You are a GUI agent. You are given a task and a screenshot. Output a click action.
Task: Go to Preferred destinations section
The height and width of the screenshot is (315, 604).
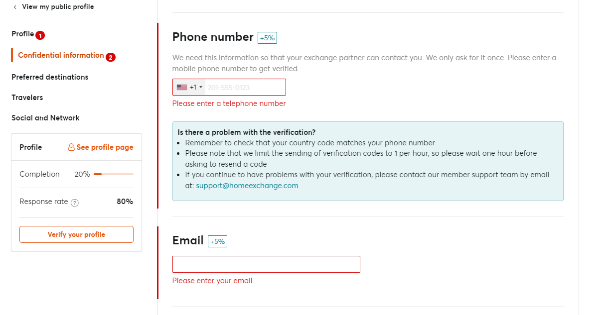point(50,77)
